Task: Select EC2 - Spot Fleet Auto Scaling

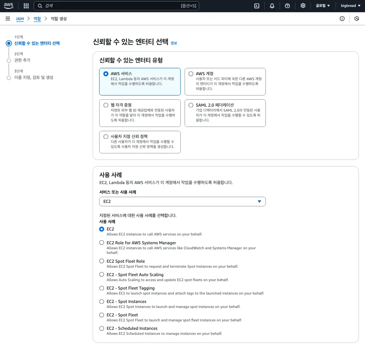Action: pyautogui.click(x=102, y=275)
